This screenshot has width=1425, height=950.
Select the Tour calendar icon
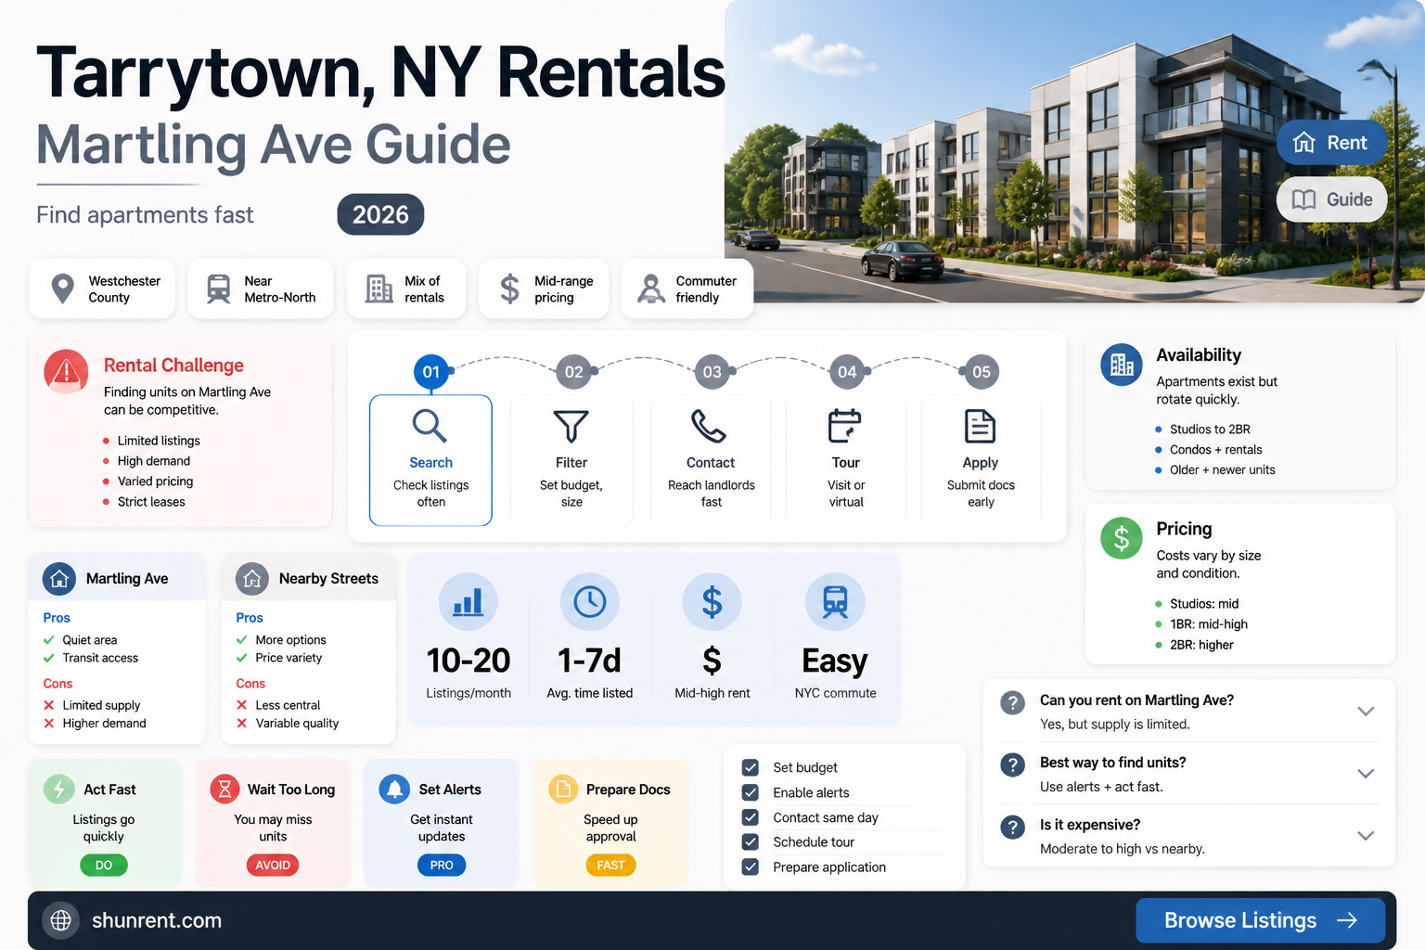click(x=844, y=426)
